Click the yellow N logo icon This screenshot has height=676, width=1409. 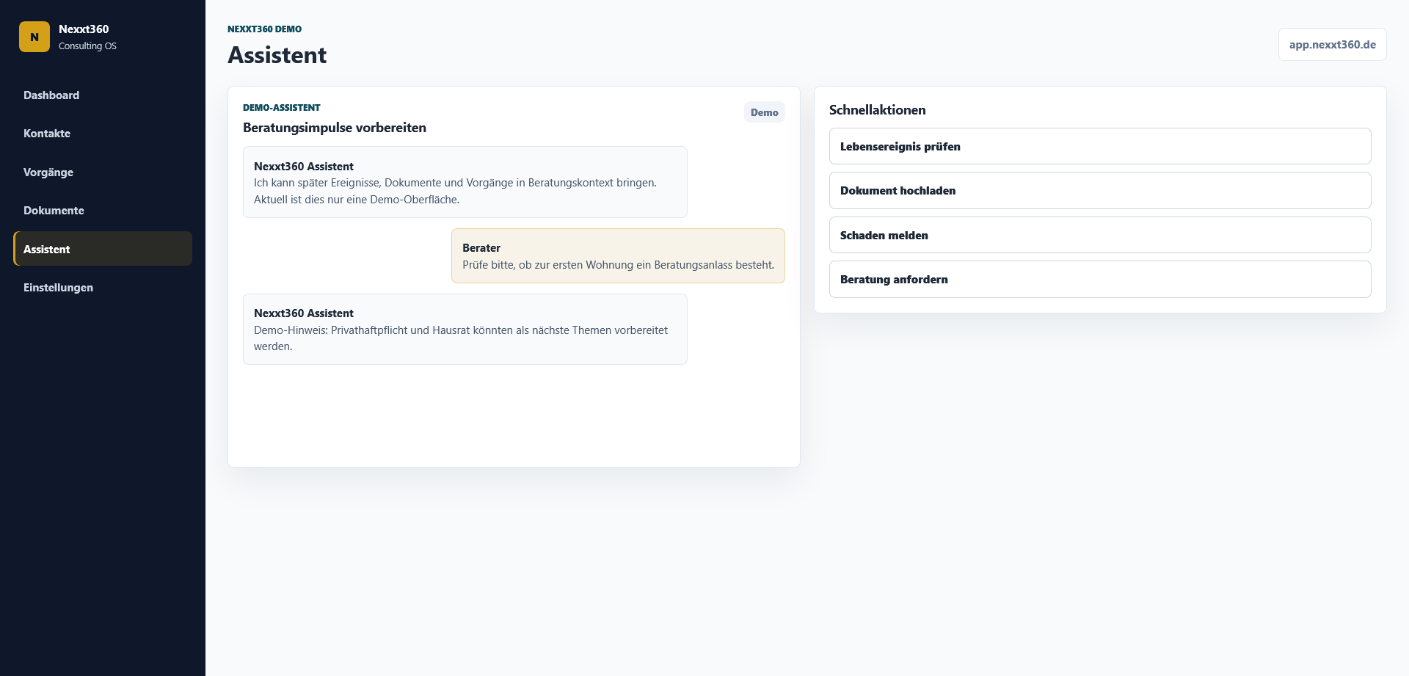point(34,37)
